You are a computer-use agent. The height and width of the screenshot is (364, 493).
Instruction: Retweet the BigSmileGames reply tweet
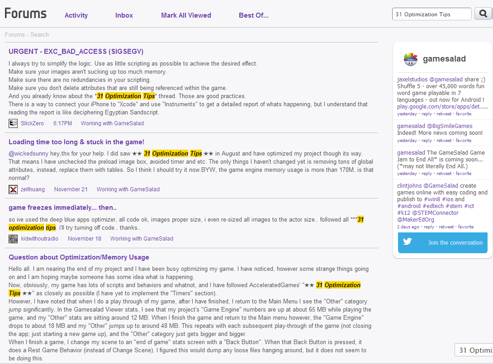(444, 141)
